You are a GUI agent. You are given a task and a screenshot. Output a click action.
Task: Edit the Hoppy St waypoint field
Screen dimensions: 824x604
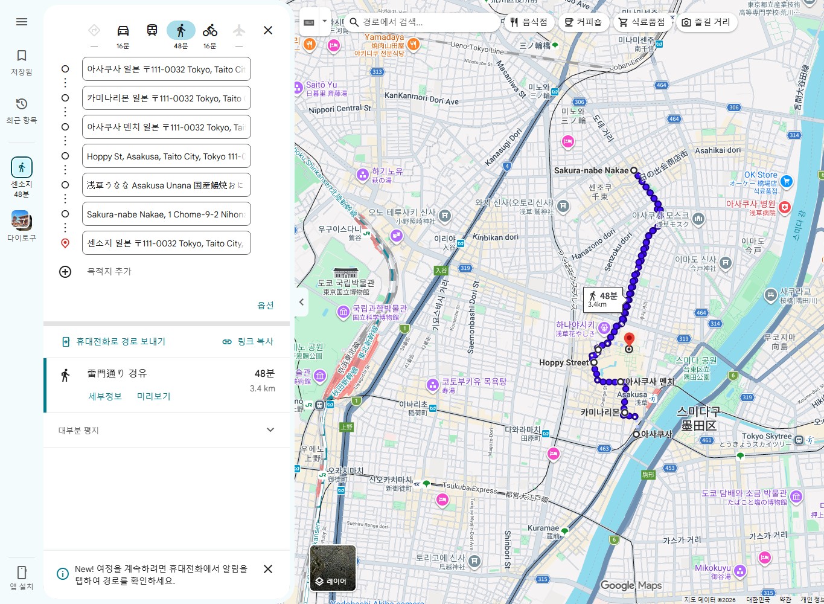pyautogui.click(x=167, y=156)
